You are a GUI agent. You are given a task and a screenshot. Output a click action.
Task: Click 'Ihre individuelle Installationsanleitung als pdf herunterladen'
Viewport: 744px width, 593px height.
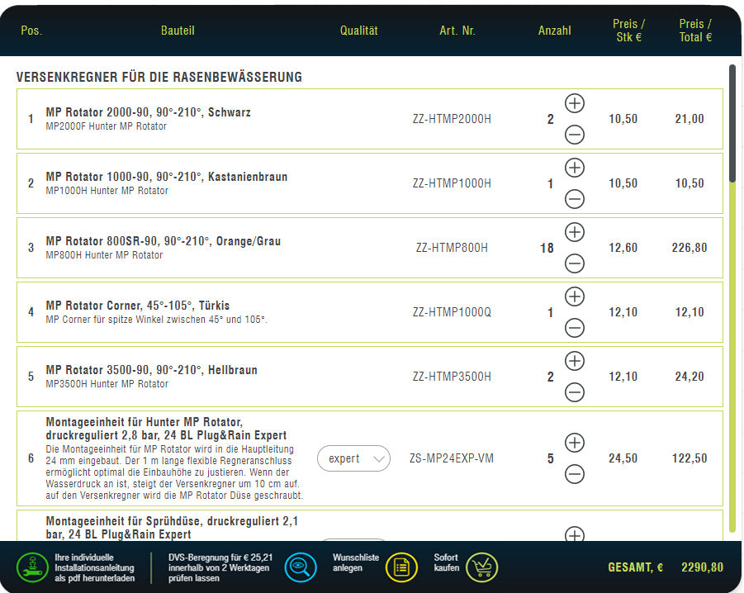pos(94,568)
